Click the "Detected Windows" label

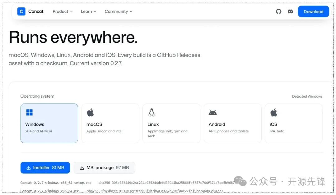tap(307, 96)
